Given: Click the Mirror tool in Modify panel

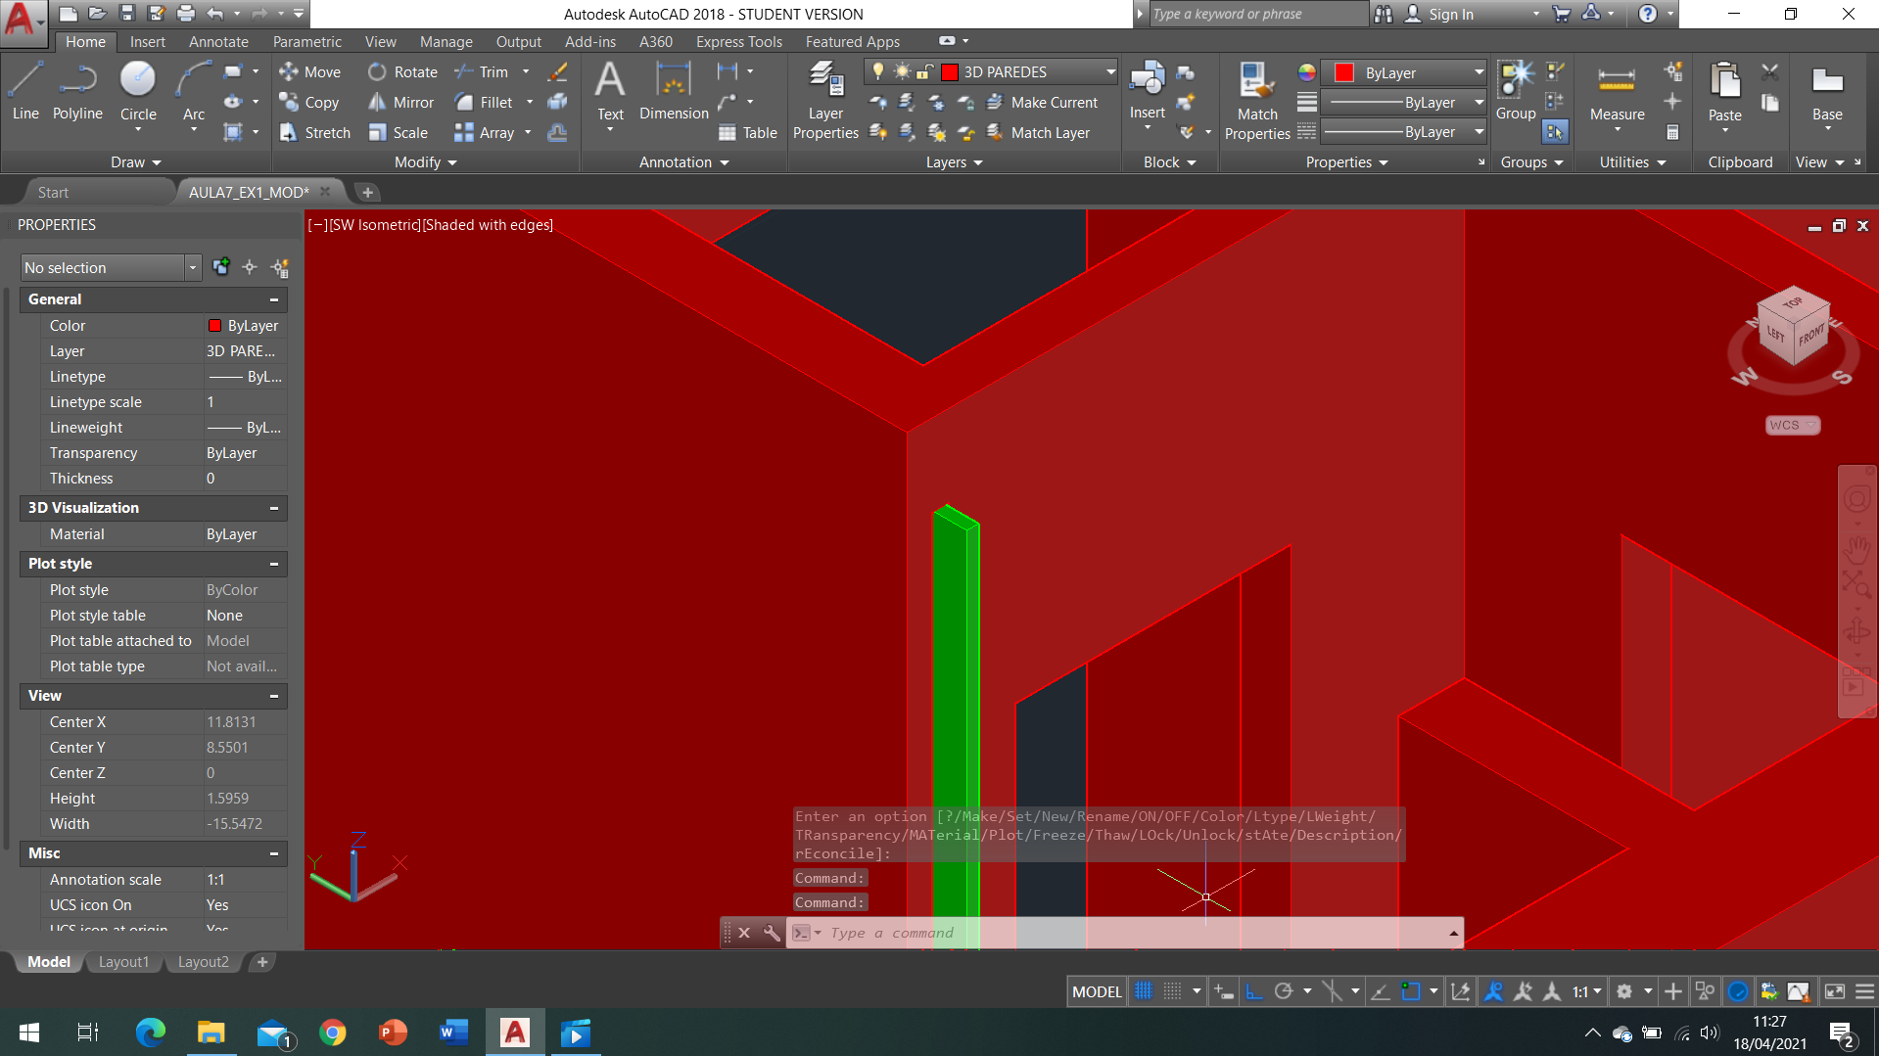Looking at the screenshot, I should pyautogui.click(x=400, y=103).
